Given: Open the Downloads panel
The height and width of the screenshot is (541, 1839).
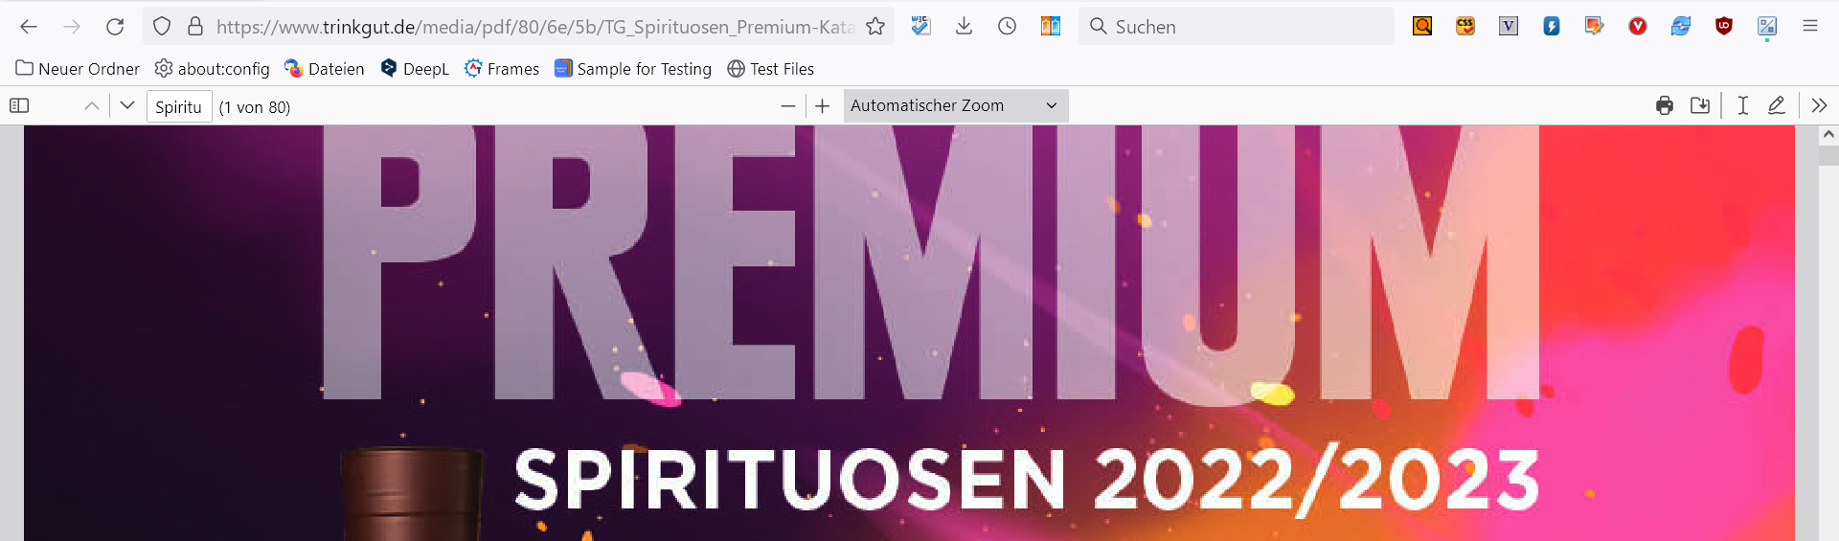Looking at the screenshot, I should point(964,26).
